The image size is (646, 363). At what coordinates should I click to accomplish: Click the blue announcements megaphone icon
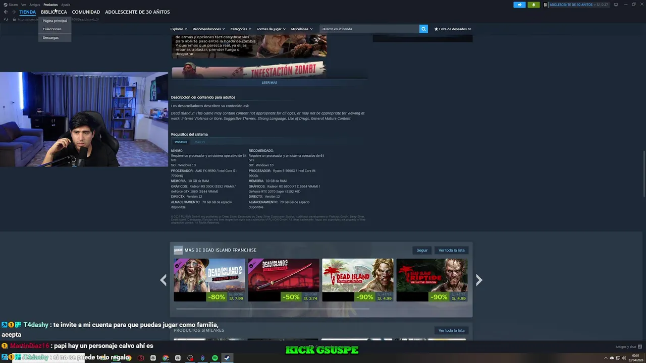pos(519,5)
